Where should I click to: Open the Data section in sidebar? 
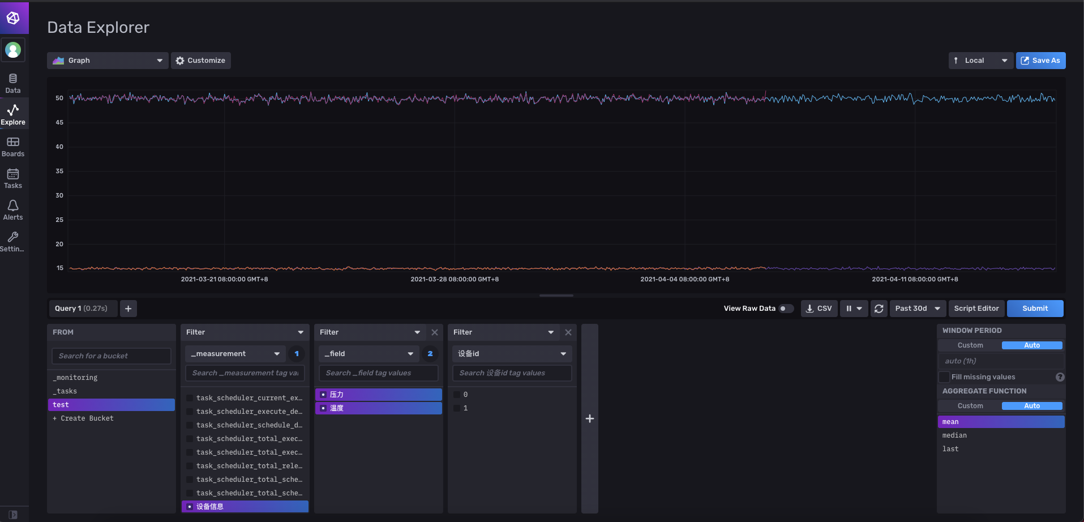[13, 83]
